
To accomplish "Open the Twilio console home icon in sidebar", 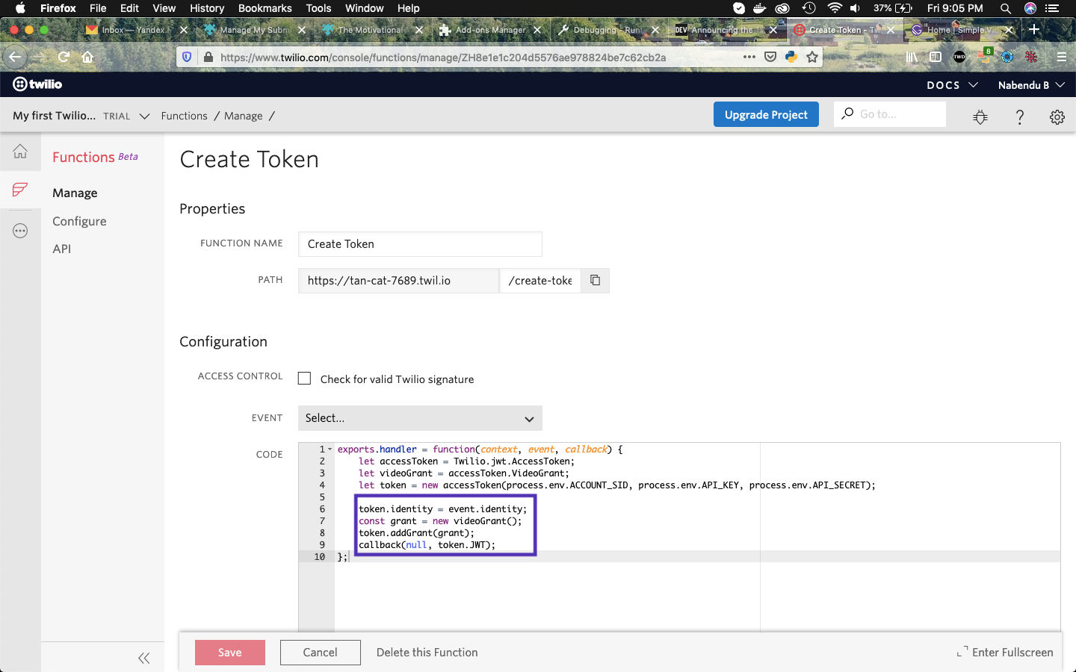I will [20, 152].
